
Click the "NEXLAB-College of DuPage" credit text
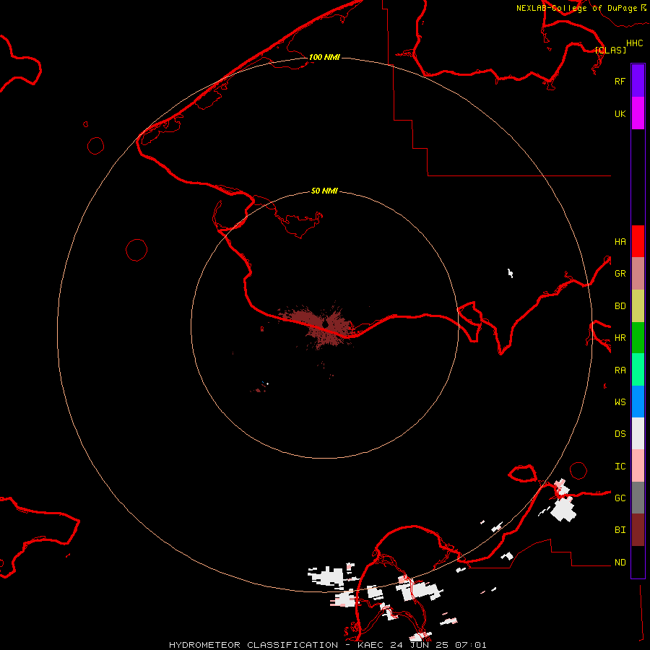click(576, 8)
